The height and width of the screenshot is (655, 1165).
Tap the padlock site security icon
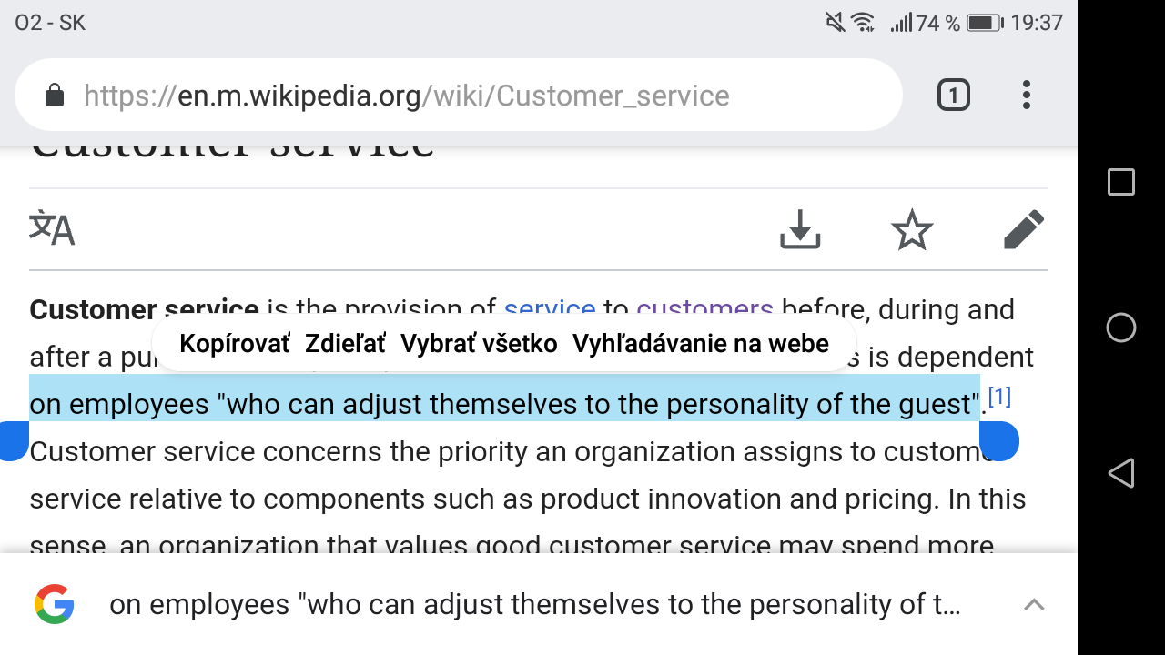pyautogui.click(x=55, y=96)
